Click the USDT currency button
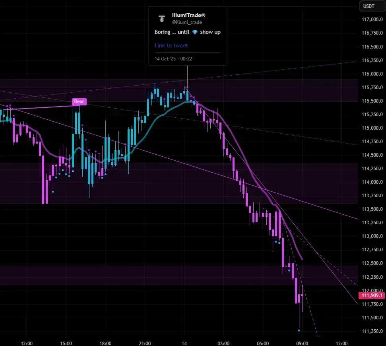386x346 pixels. pos(372,6)
